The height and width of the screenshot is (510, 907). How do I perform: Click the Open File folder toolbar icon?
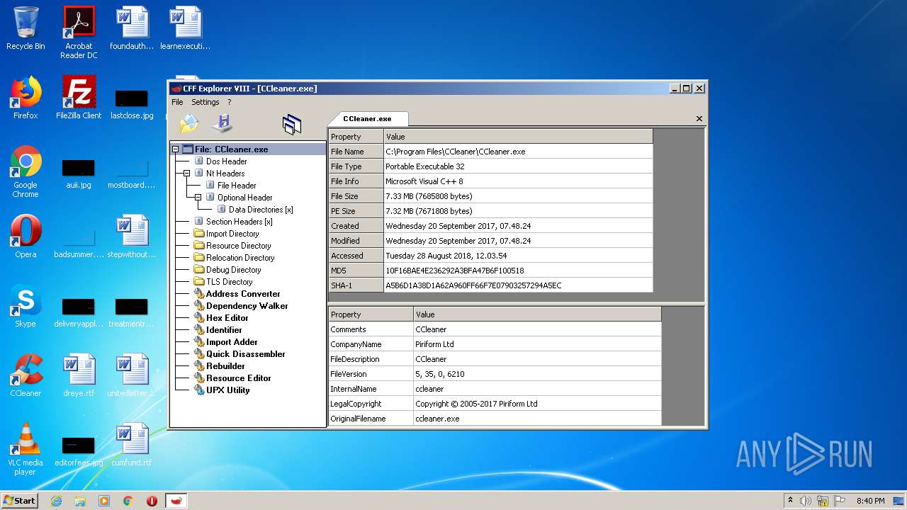pyautogui.click(x=189, y=124)
